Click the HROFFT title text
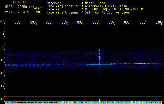 point(27,2)
